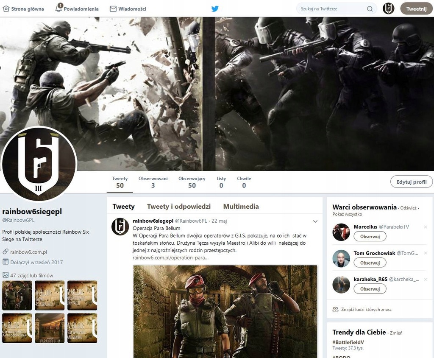Viewport: 434px width, 358px height.
Task: Open the 22 maj tweet timestamp
Action: (x=219, y=221)
